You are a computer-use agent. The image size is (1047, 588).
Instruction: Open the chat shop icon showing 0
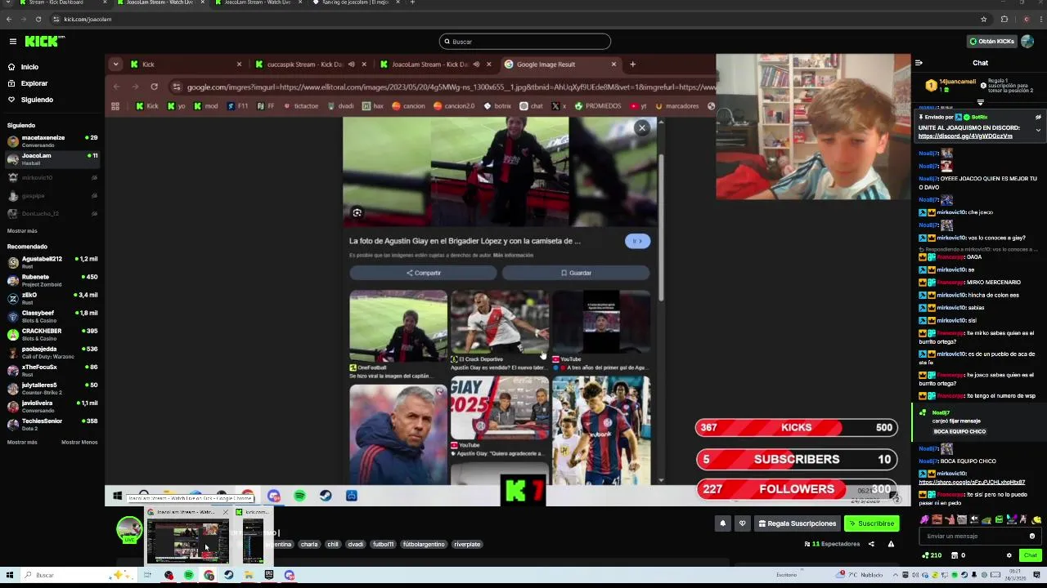(959, 555)
